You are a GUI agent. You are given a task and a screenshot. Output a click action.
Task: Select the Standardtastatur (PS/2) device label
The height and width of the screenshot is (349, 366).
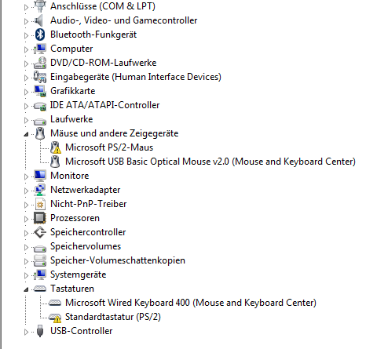point(113,317)
